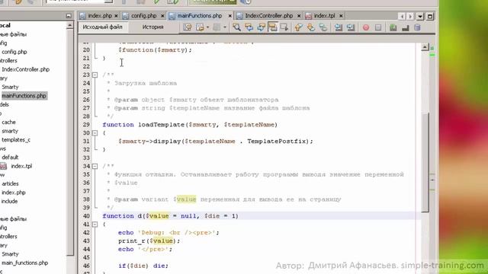Jump to last edit location icon

click(x=188, y=27)
